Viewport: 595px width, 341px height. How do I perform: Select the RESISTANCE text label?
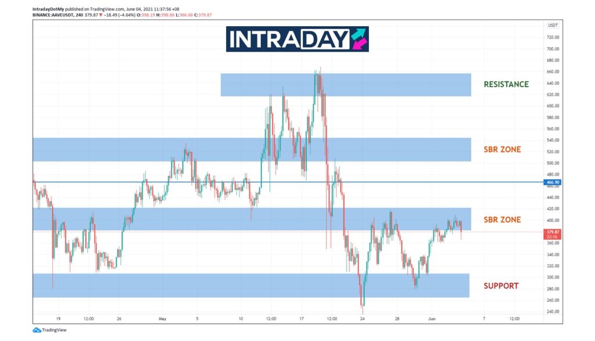tap(506, 84)
